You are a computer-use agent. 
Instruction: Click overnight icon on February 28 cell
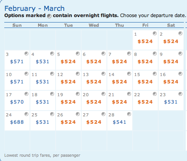coord(129,114)
